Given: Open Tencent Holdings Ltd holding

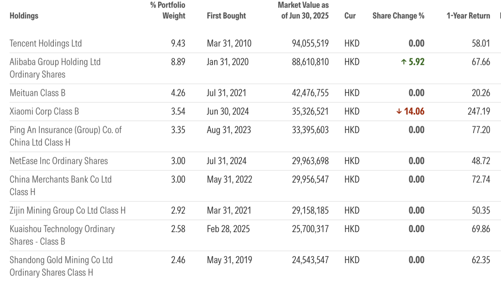Looking at the screenshot, I should pos(45,44).
